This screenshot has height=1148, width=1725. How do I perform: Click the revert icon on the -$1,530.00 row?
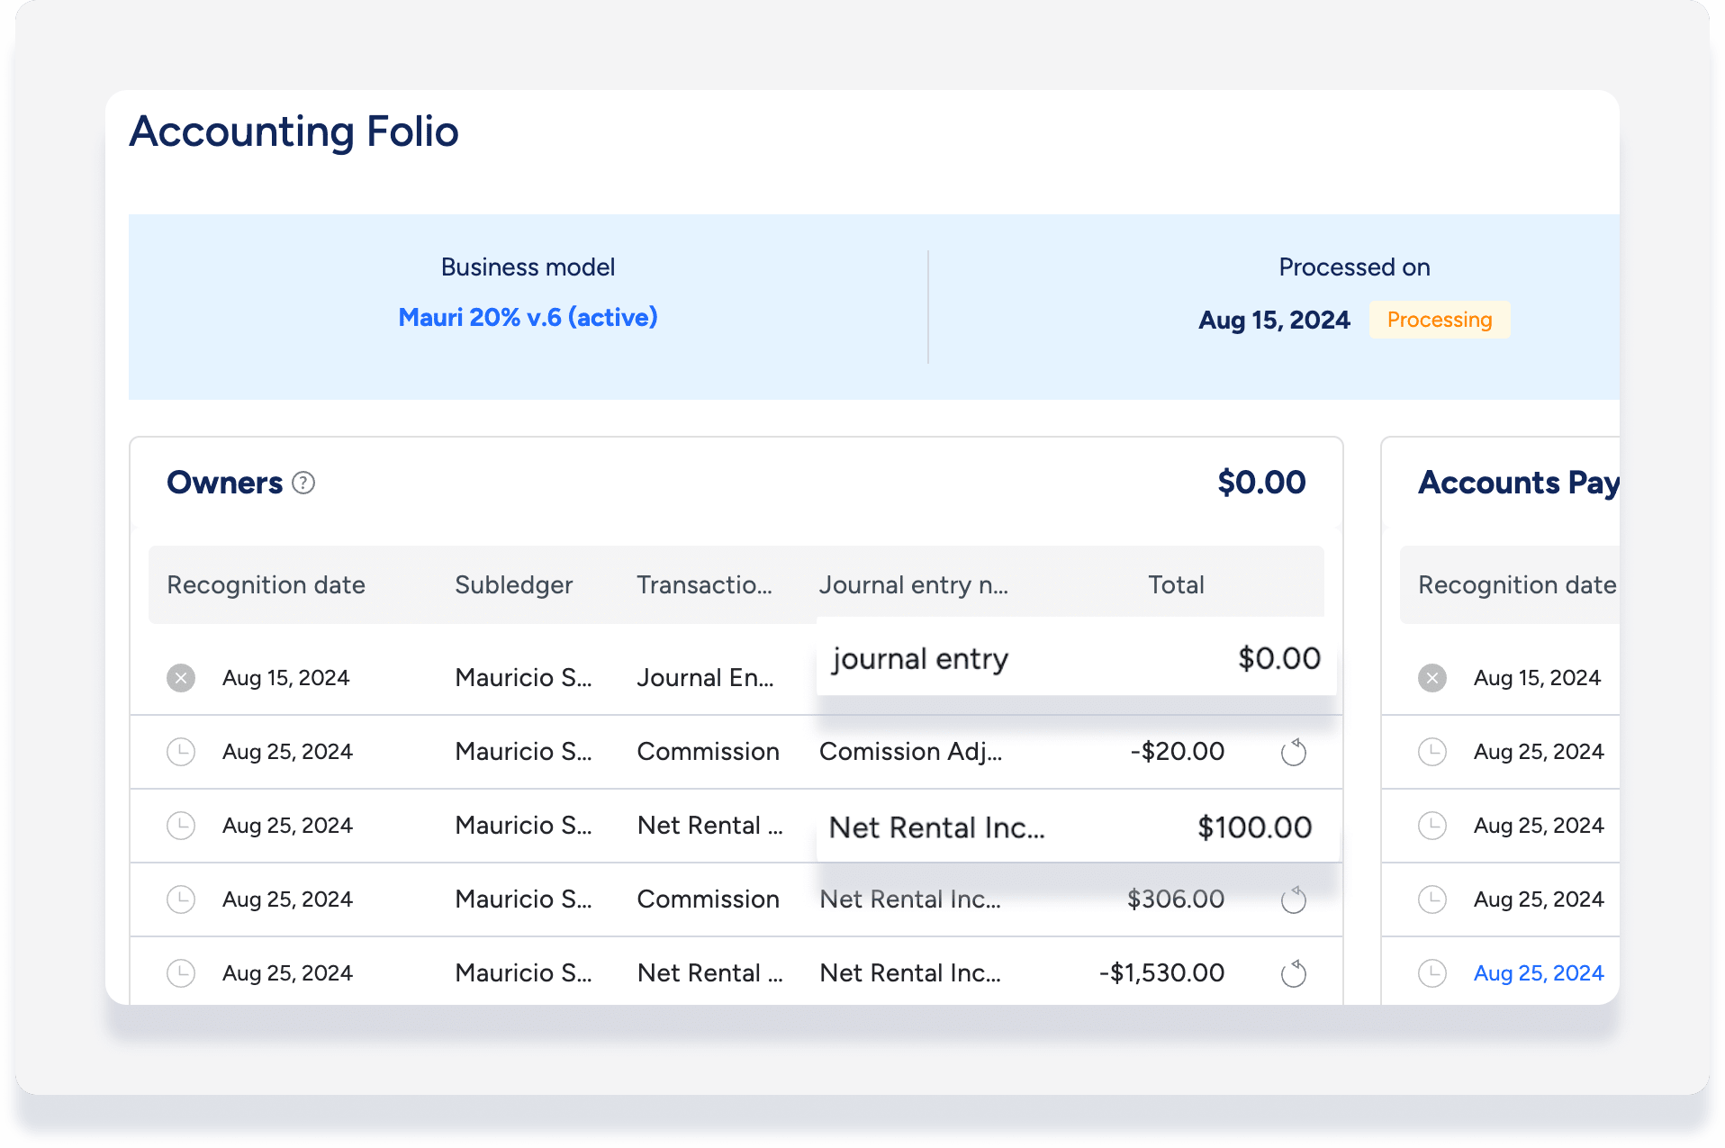(1293, 973)
